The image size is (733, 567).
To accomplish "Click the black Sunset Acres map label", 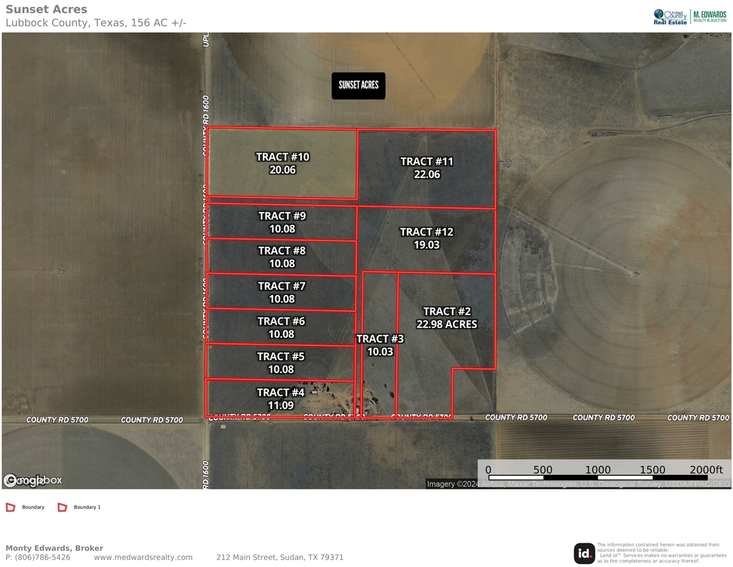I will coord(359,86).
